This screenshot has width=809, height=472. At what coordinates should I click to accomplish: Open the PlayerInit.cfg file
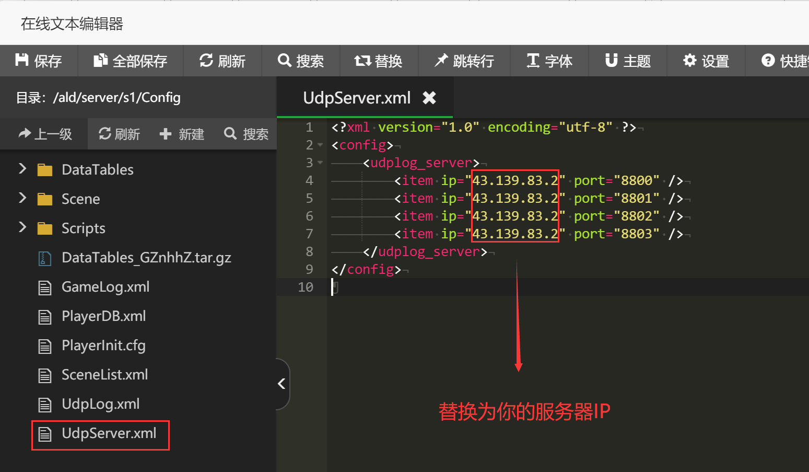[103, 346]
